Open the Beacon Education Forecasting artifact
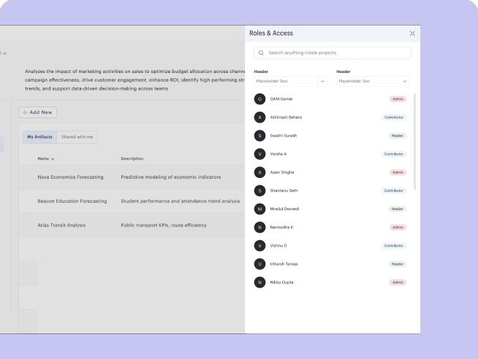The width and height of the screenshot is (478, 359). (x=72, y=201)
